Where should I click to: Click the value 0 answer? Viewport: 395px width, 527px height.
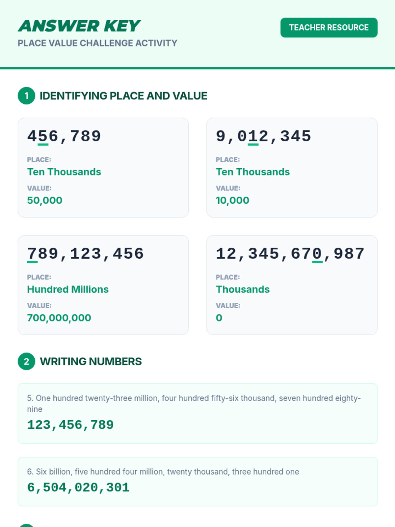[x=219, y=318]
